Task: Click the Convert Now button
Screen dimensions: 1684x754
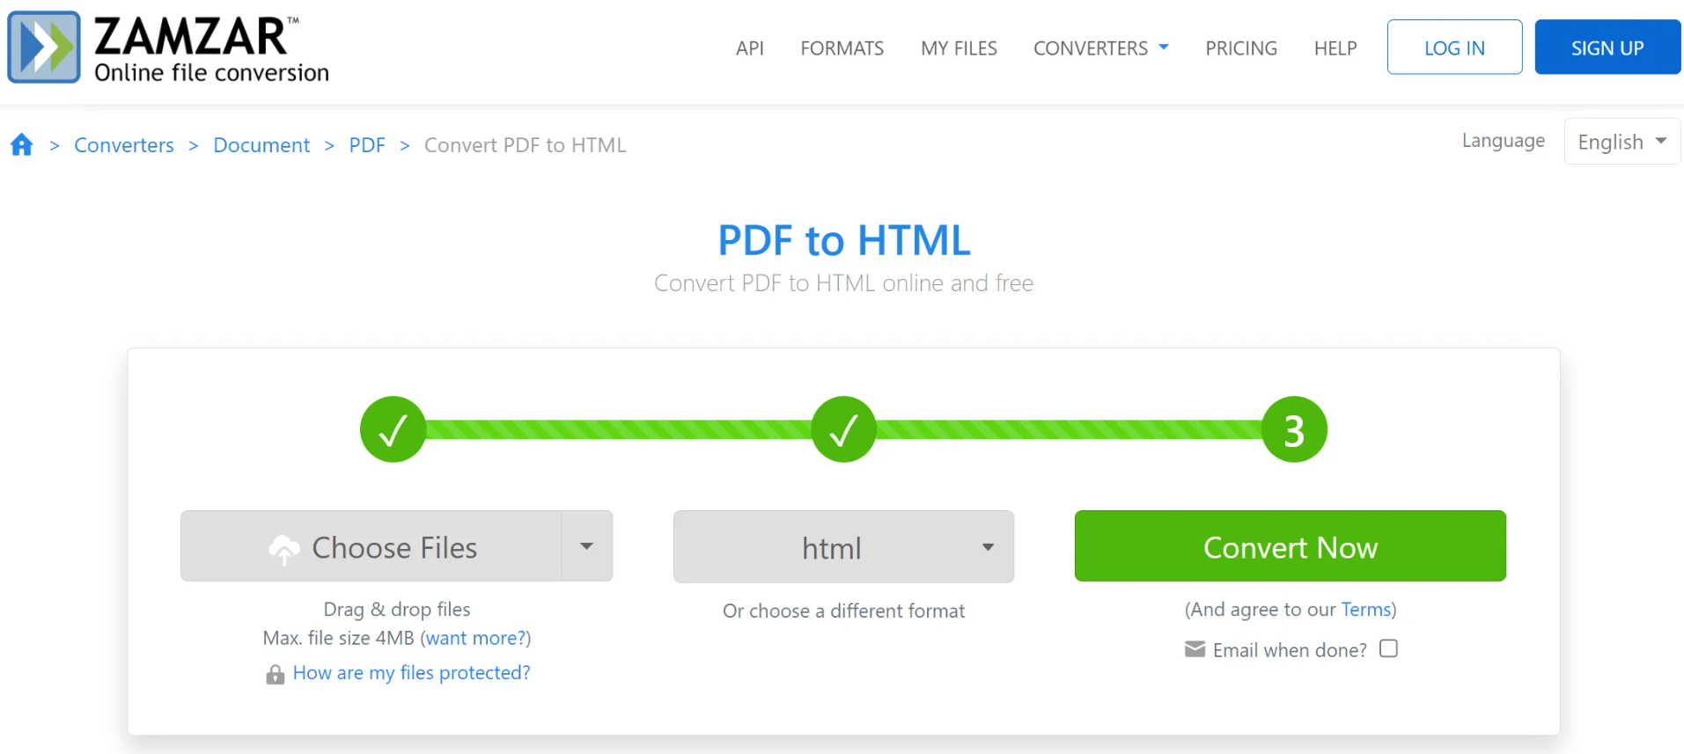Action: tap(1290, 546)
